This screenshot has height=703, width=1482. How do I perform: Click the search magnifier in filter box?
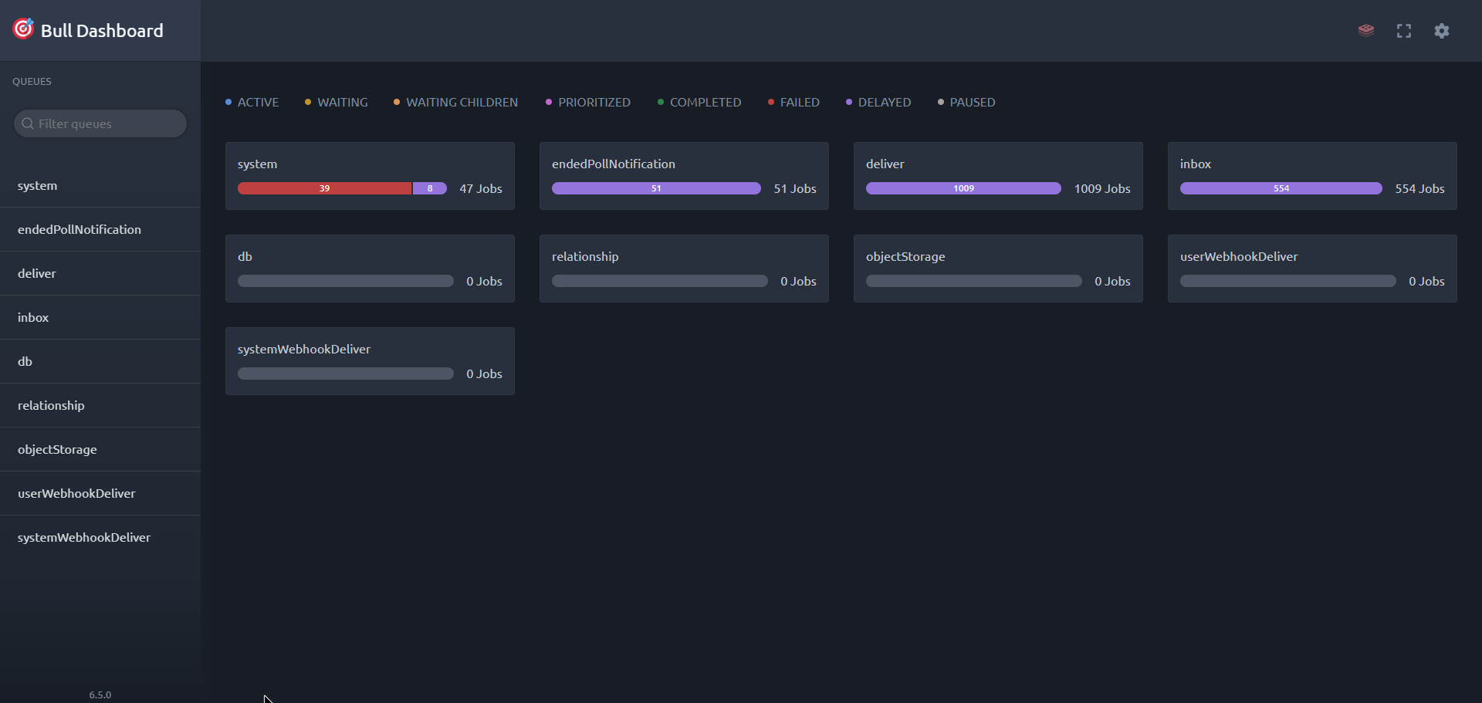coord(28,123)
